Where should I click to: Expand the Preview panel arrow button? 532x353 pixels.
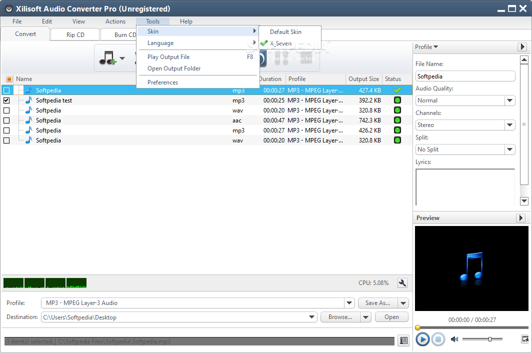[520, 218]
